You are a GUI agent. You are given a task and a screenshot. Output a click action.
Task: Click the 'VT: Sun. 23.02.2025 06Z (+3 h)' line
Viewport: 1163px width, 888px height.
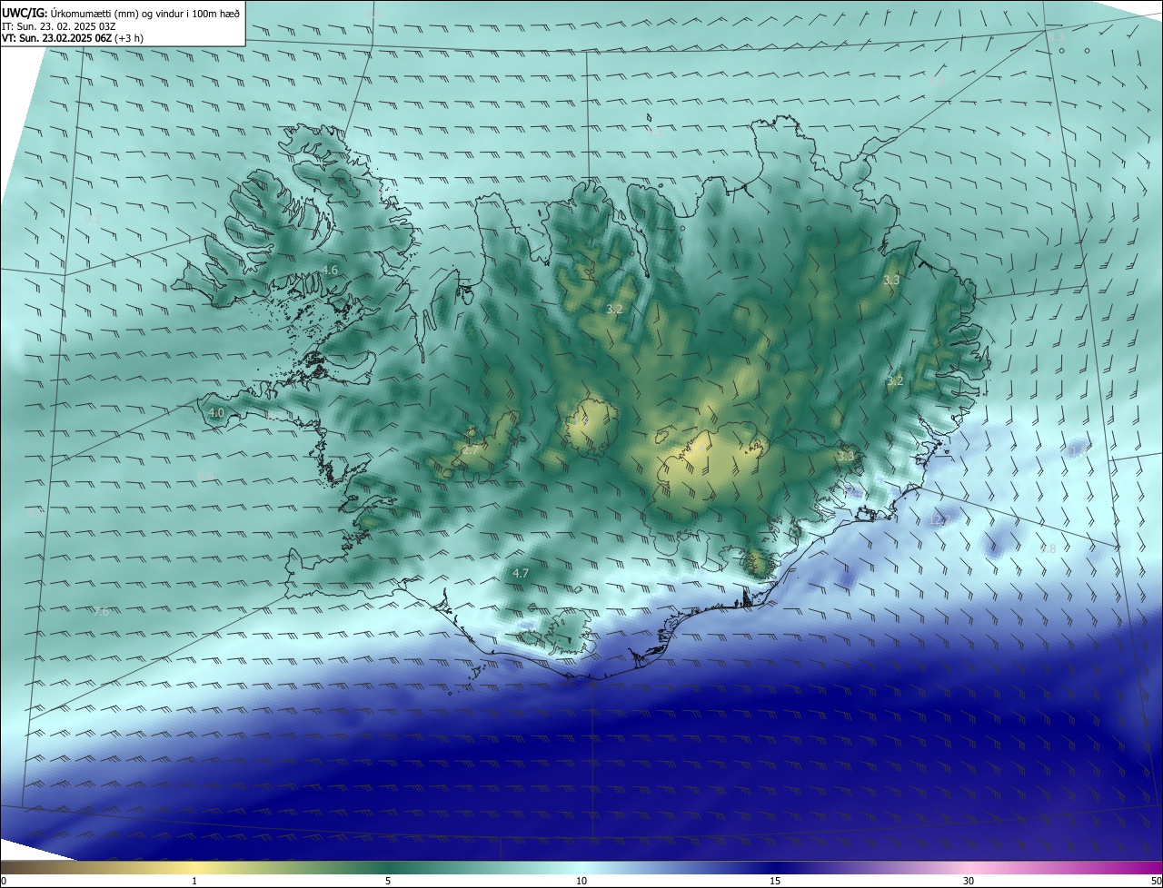[73, 38]
